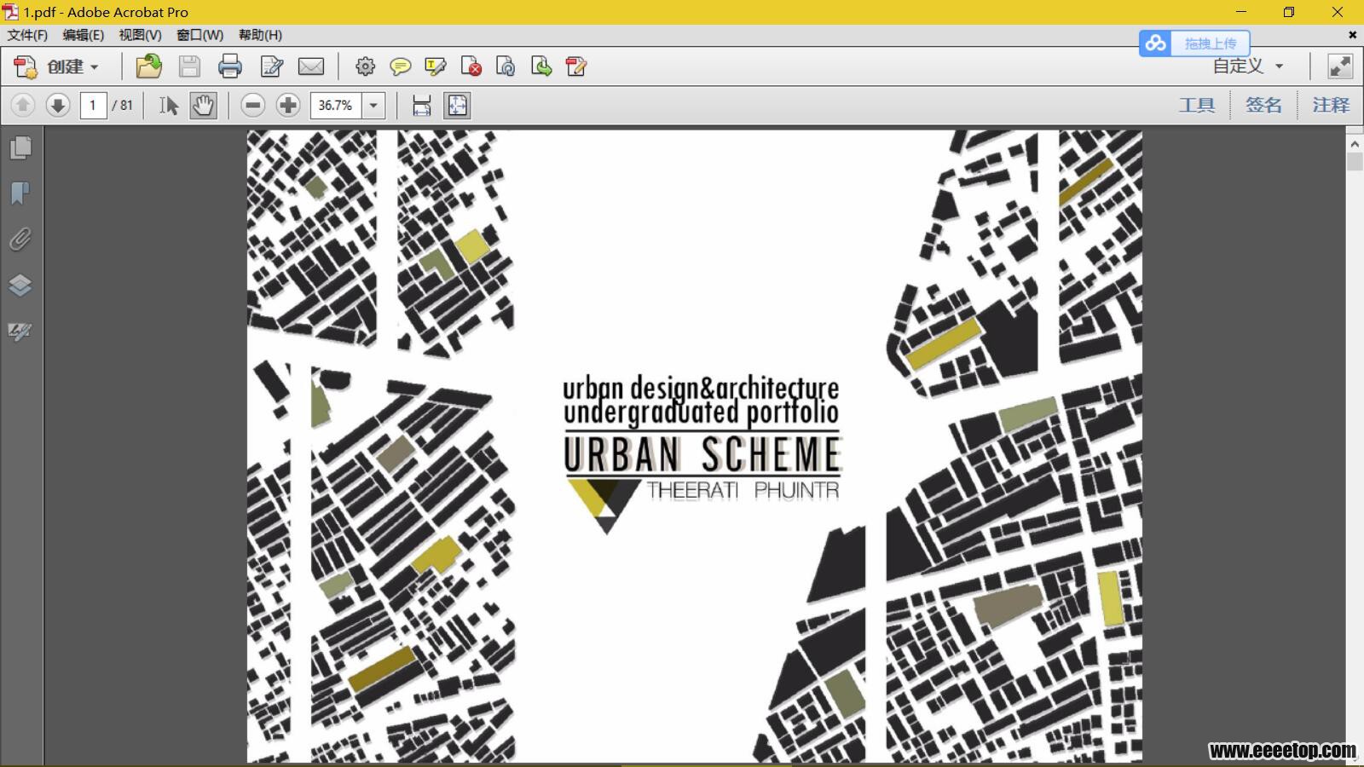Open the 签名 sign pane
This screenshot has height=767, width=1364.
tap(1263, 105)
